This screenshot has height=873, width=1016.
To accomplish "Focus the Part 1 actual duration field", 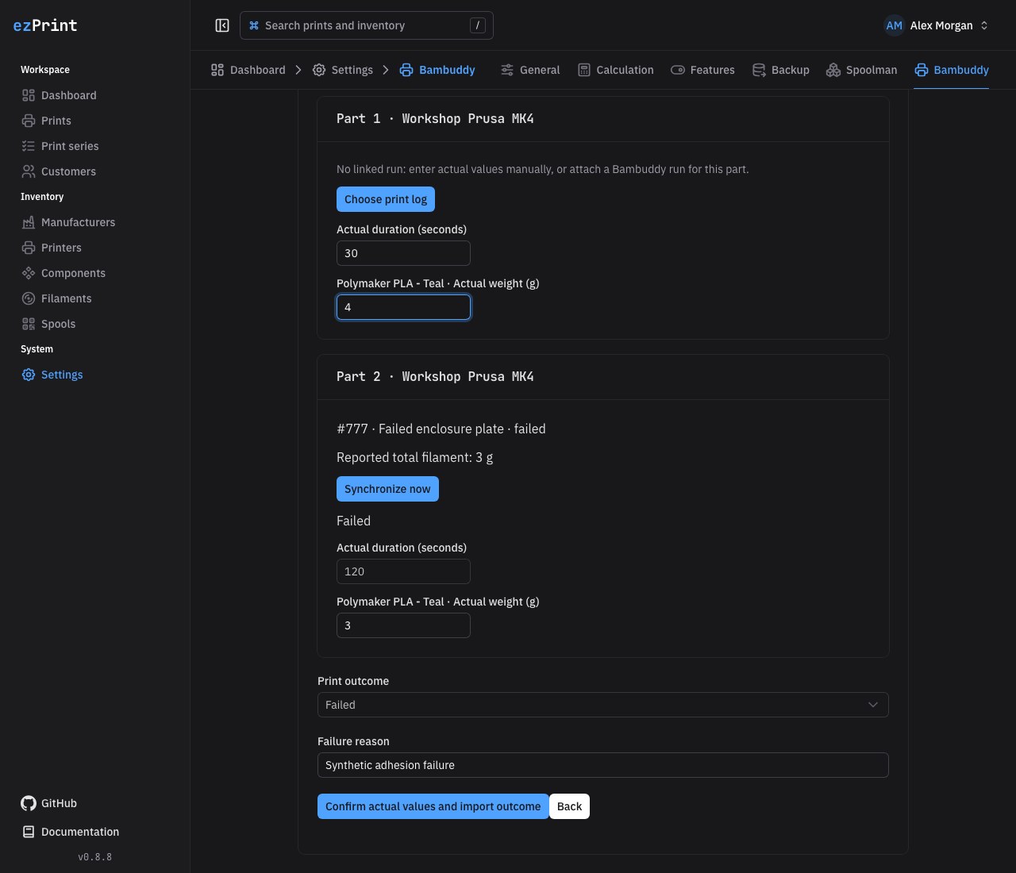I will (x=403, y=253).
